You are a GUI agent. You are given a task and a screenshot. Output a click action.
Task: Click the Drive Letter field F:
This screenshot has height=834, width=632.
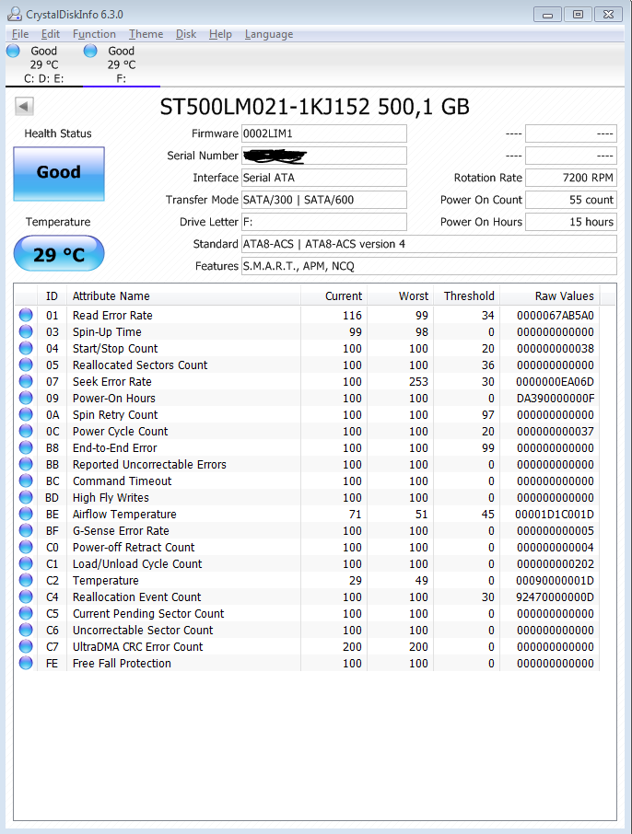point(323,222)
